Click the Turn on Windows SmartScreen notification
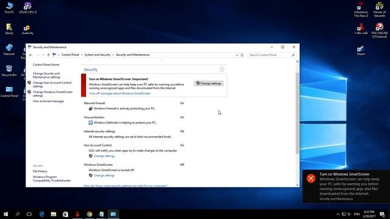The width and height of the screenshot is (390, 219). [x=346, y=187]
